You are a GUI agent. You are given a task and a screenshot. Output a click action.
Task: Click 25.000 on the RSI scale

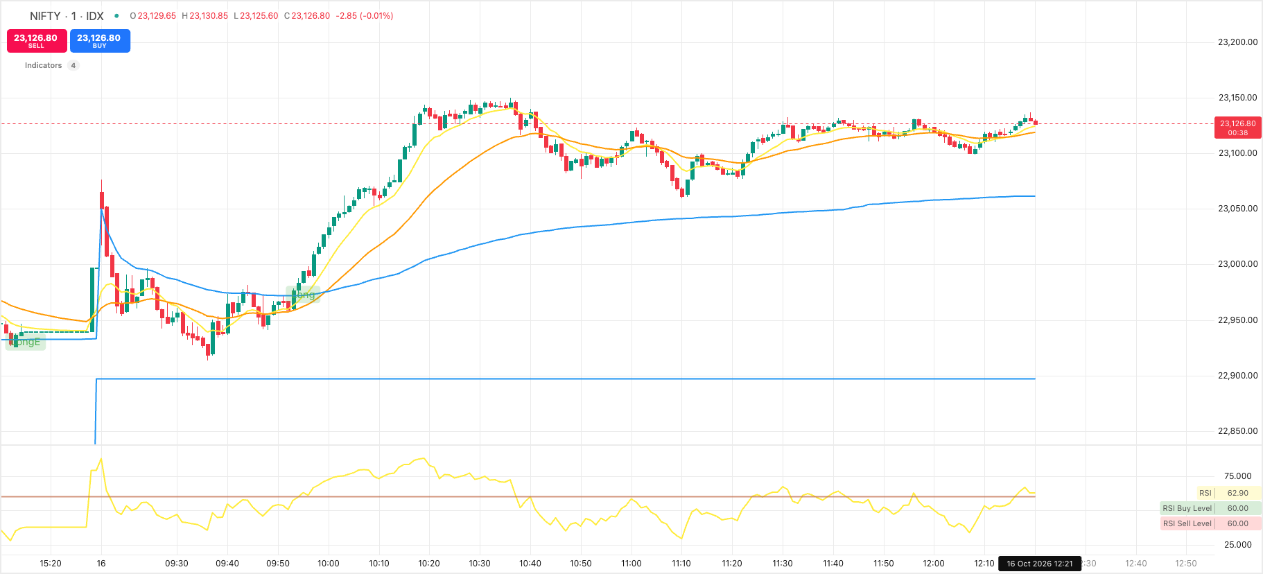click(x=1237, y=545)
